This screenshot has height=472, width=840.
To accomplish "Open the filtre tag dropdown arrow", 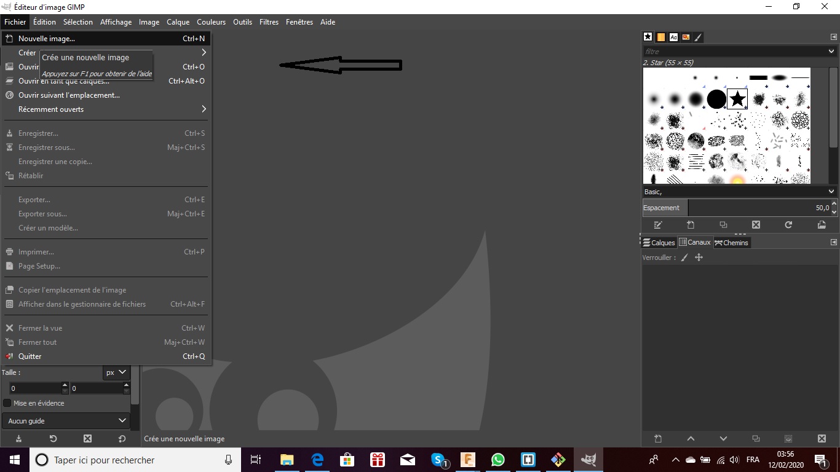I will pyautogui.click(x=831, y=52).
